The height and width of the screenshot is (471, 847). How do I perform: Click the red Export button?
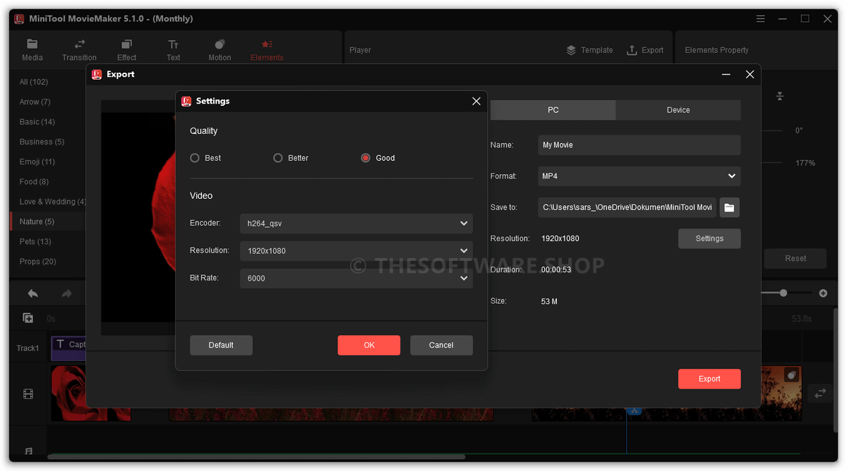click(709, 379)
